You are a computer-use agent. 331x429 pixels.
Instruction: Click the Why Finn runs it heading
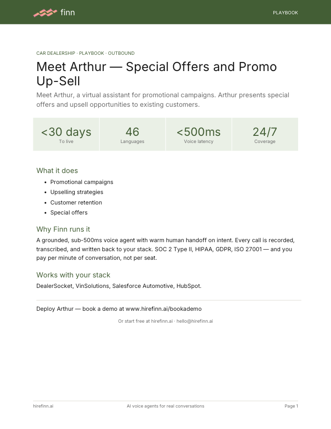point(63,229)
